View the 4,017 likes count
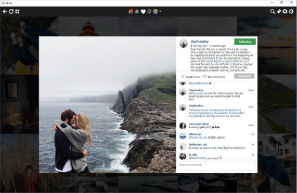Image resolution: width=297 pixels, height=193 pixels. (193, 77)
